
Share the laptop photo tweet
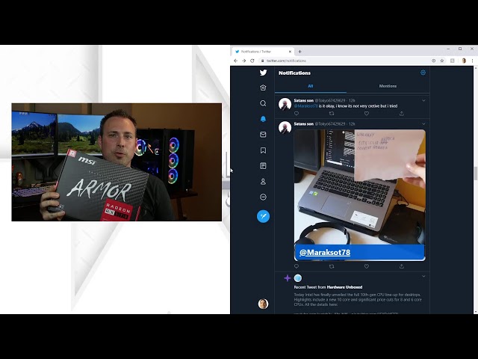402,266
